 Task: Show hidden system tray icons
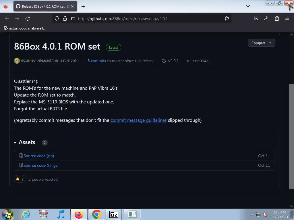pos(251,215)
